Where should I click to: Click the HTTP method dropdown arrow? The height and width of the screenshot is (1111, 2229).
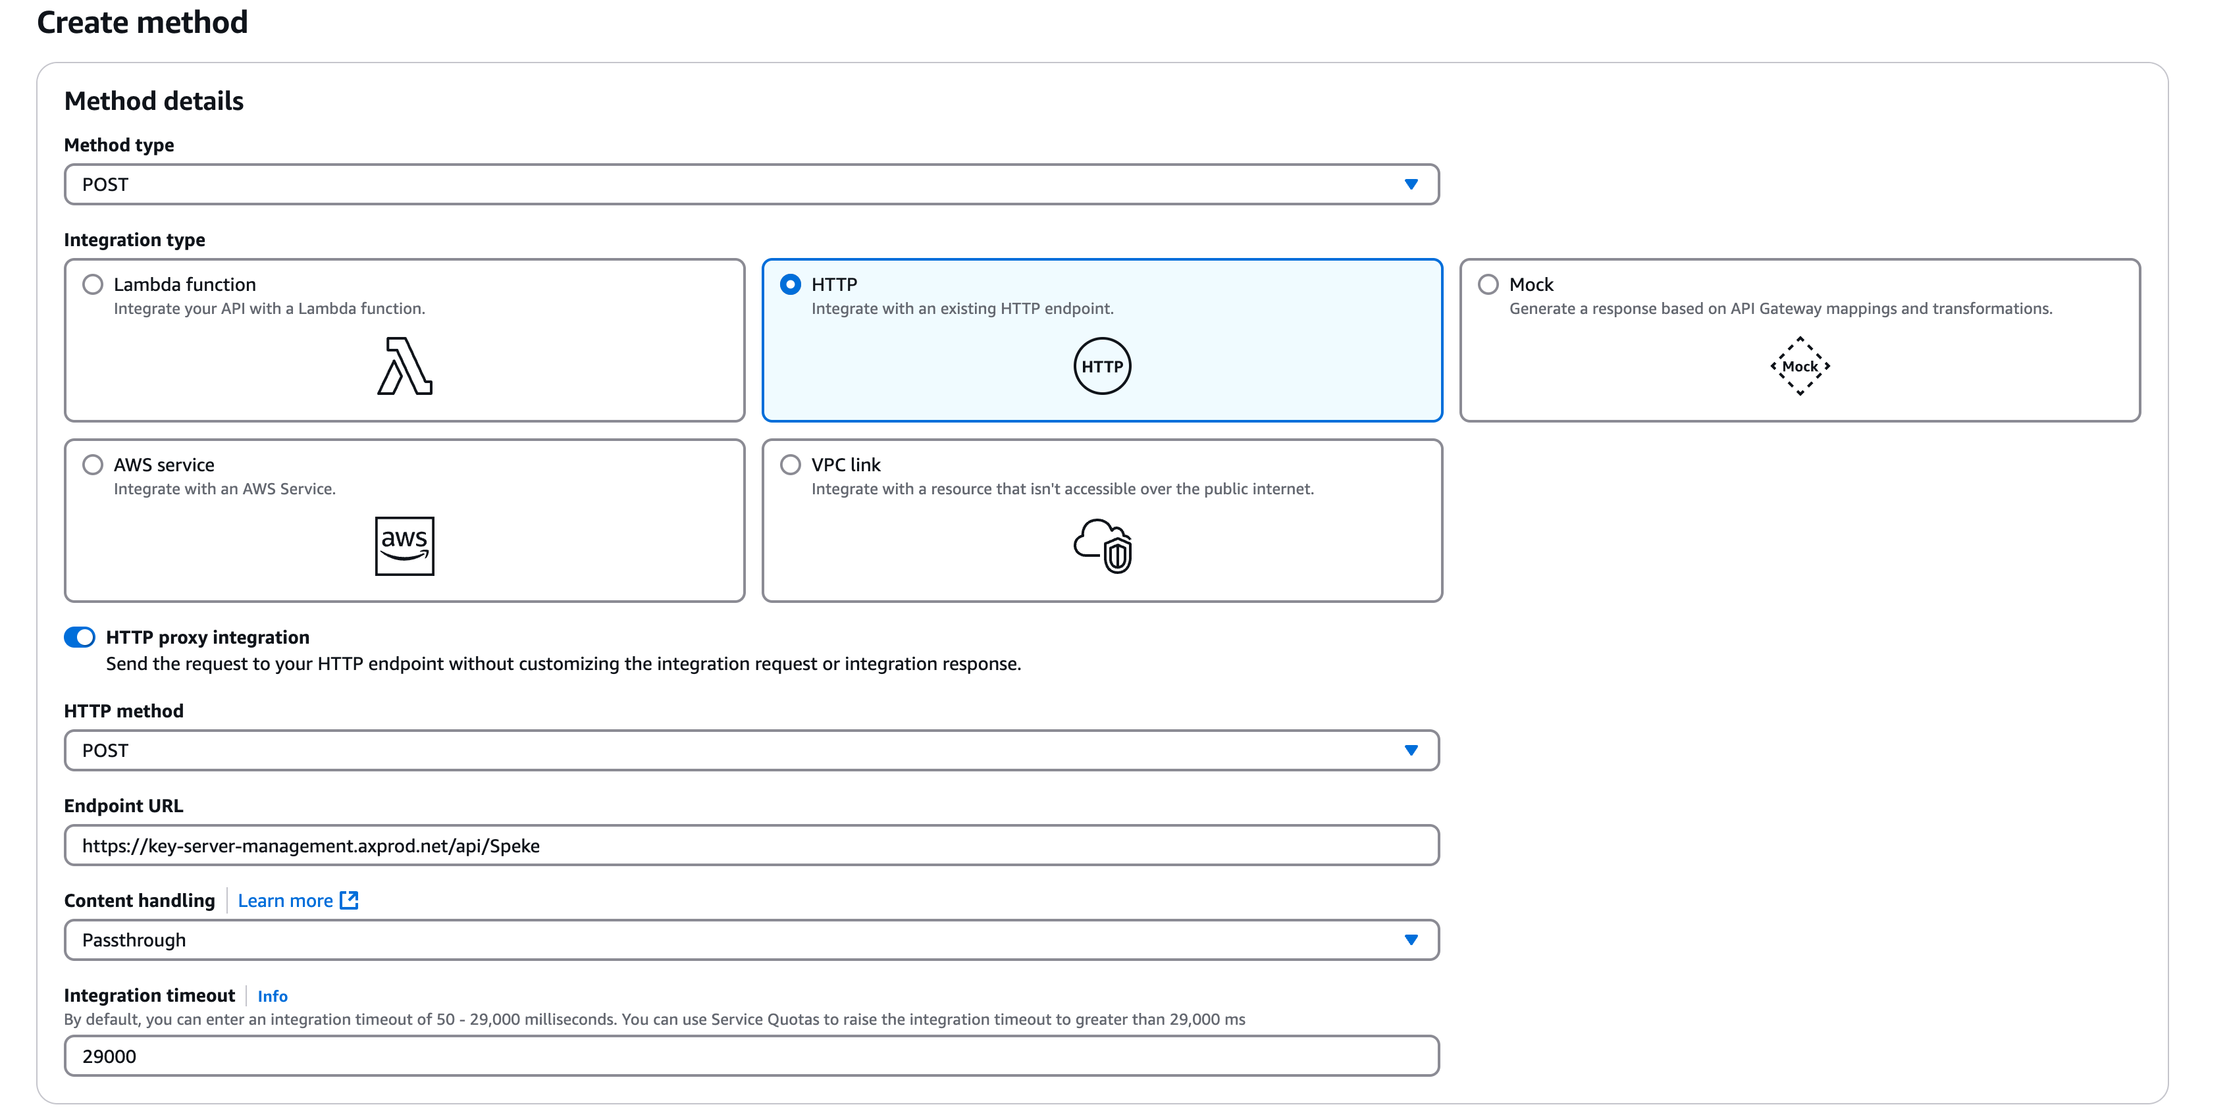(1411, 750)
